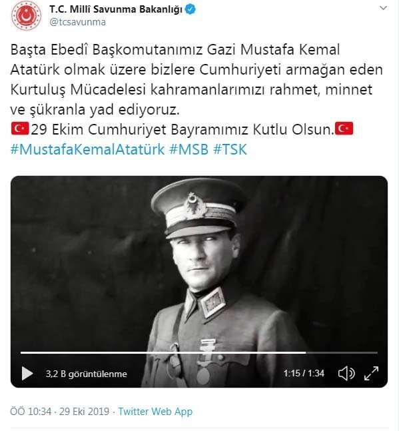399x431 pixels.
Task: Play the embedded video
Action: pos(27,374)
